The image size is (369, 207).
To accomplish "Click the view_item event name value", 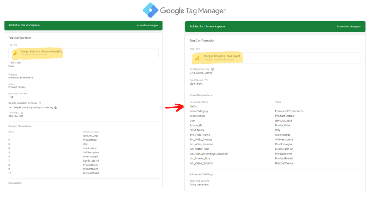I will 196,84.
